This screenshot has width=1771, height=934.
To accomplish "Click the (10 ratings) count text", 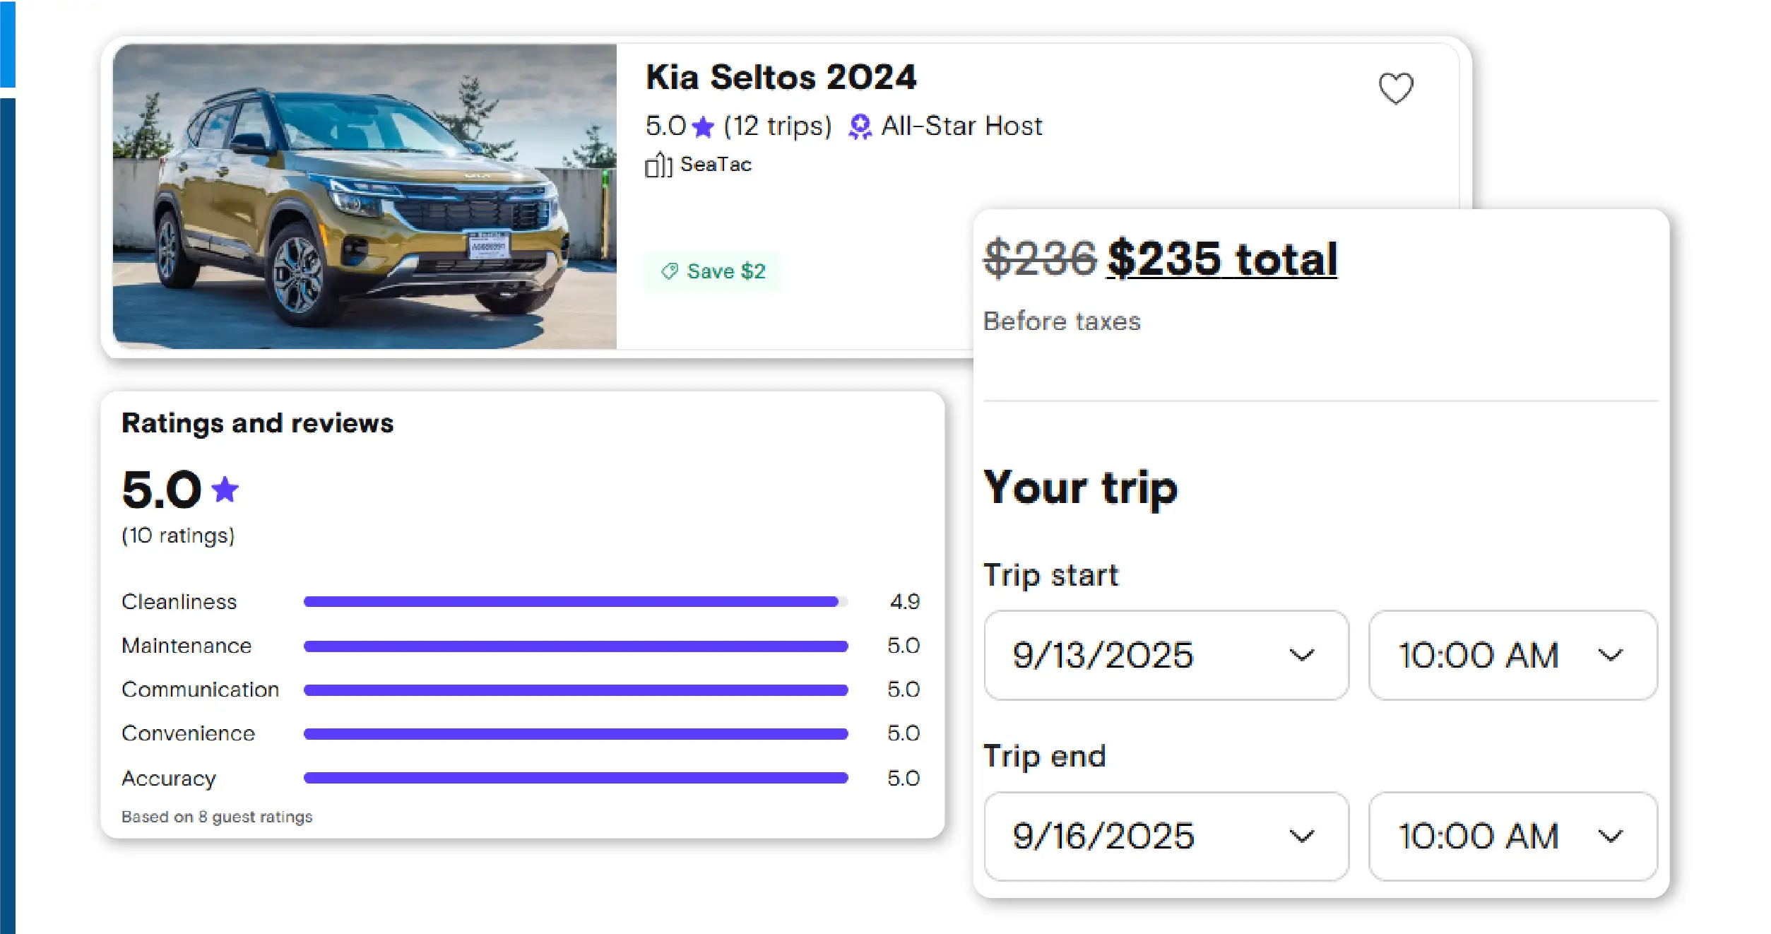I will 178,536.
